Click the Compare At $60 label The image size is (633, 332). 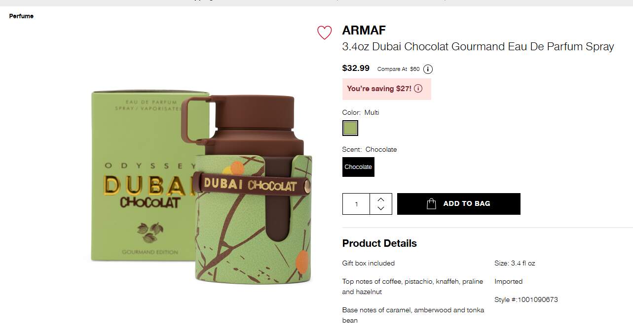[398, 69]
